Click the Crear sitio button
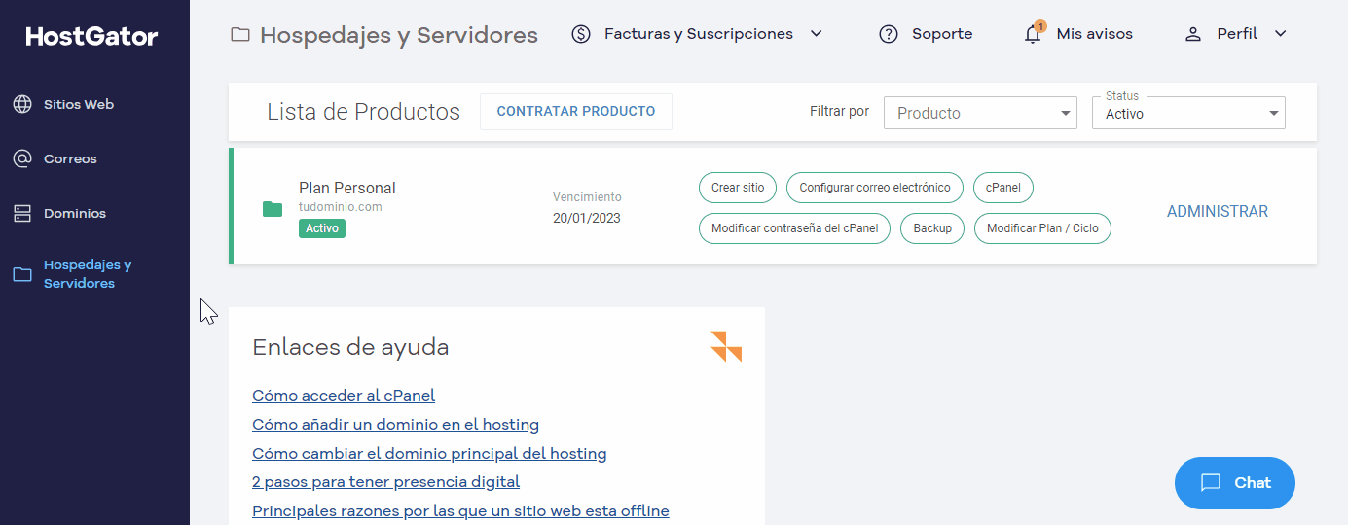The height and width of the screenshot is (525, 1348). [738, 188]
